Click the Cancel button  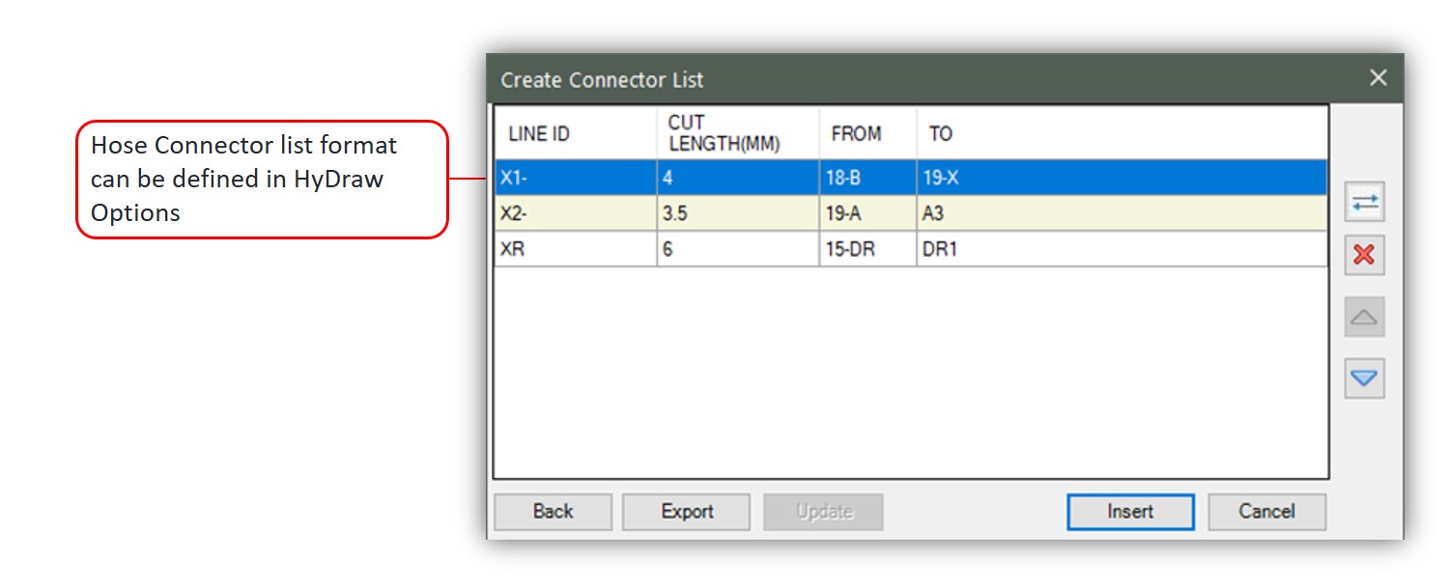[x=1266, y=512]
